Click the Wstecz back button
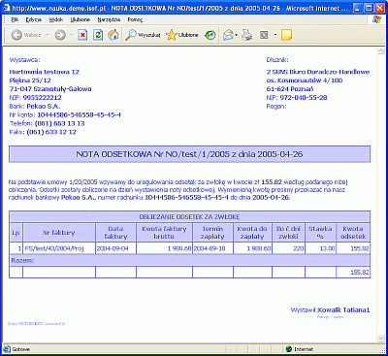Image resolution: width=388 pixels, height=356 pixels. point(26,35)
